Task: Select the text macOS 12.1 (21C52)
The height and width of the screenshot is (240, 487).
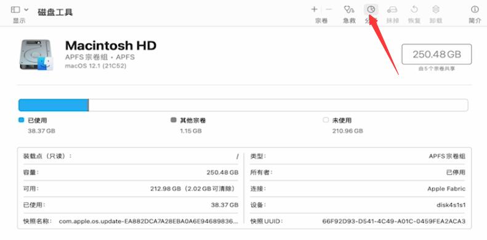Action: pyautogui.click(x=95, y=66)
